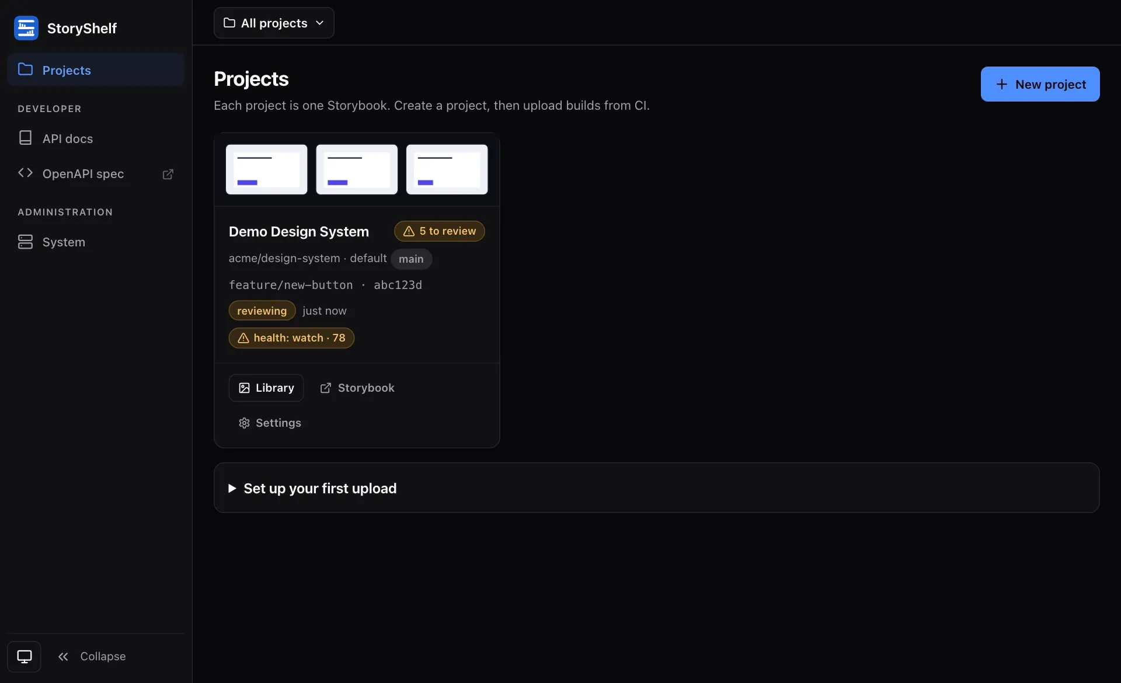The height and width of the screenshot is (683, 1121).
Task: Click the Library image icon
Action: (x=245, y=388)
